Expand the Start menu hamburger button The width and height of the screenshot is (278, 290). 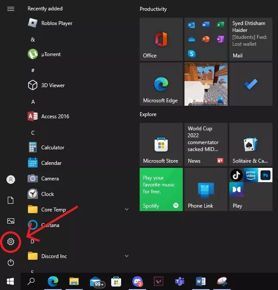pos(11,9)
